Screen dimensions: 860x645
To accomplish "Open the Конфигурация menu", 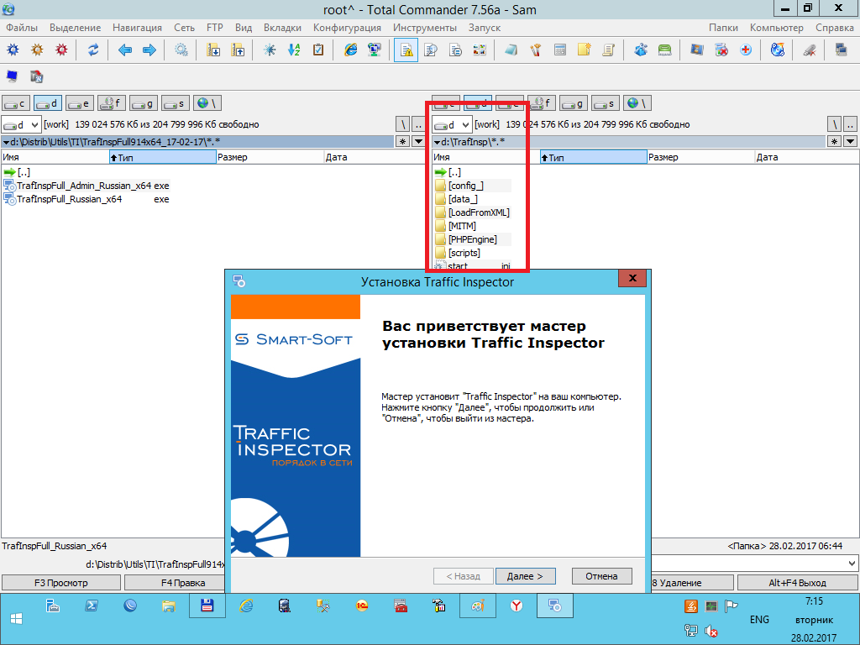I will pos(347,28).
